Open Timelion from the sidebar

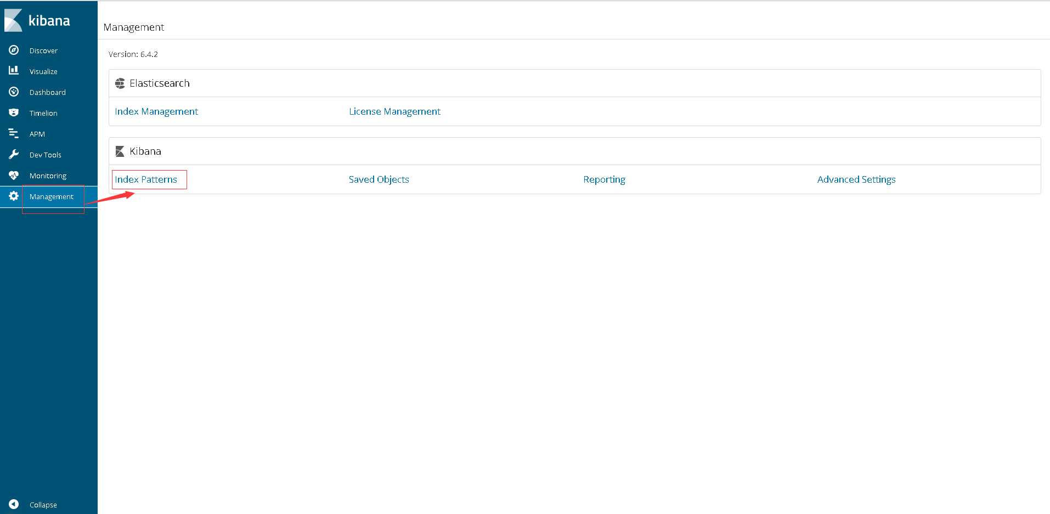(43, 113)
